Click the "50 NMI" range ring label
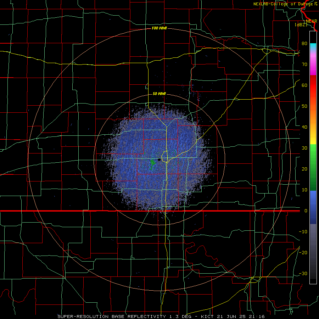 tap(159, 94)
